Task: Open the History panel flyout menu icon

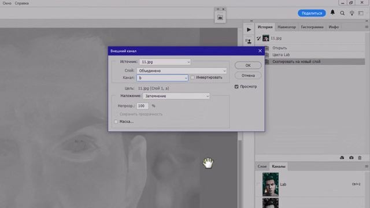Action: pos(367,27)
